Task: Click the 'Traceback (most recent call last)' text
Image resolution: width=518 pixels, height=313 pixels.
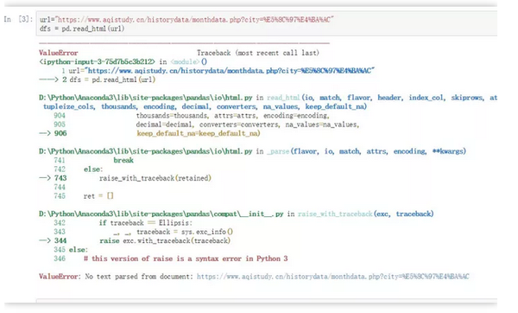Action: click(x=258, y=53)
